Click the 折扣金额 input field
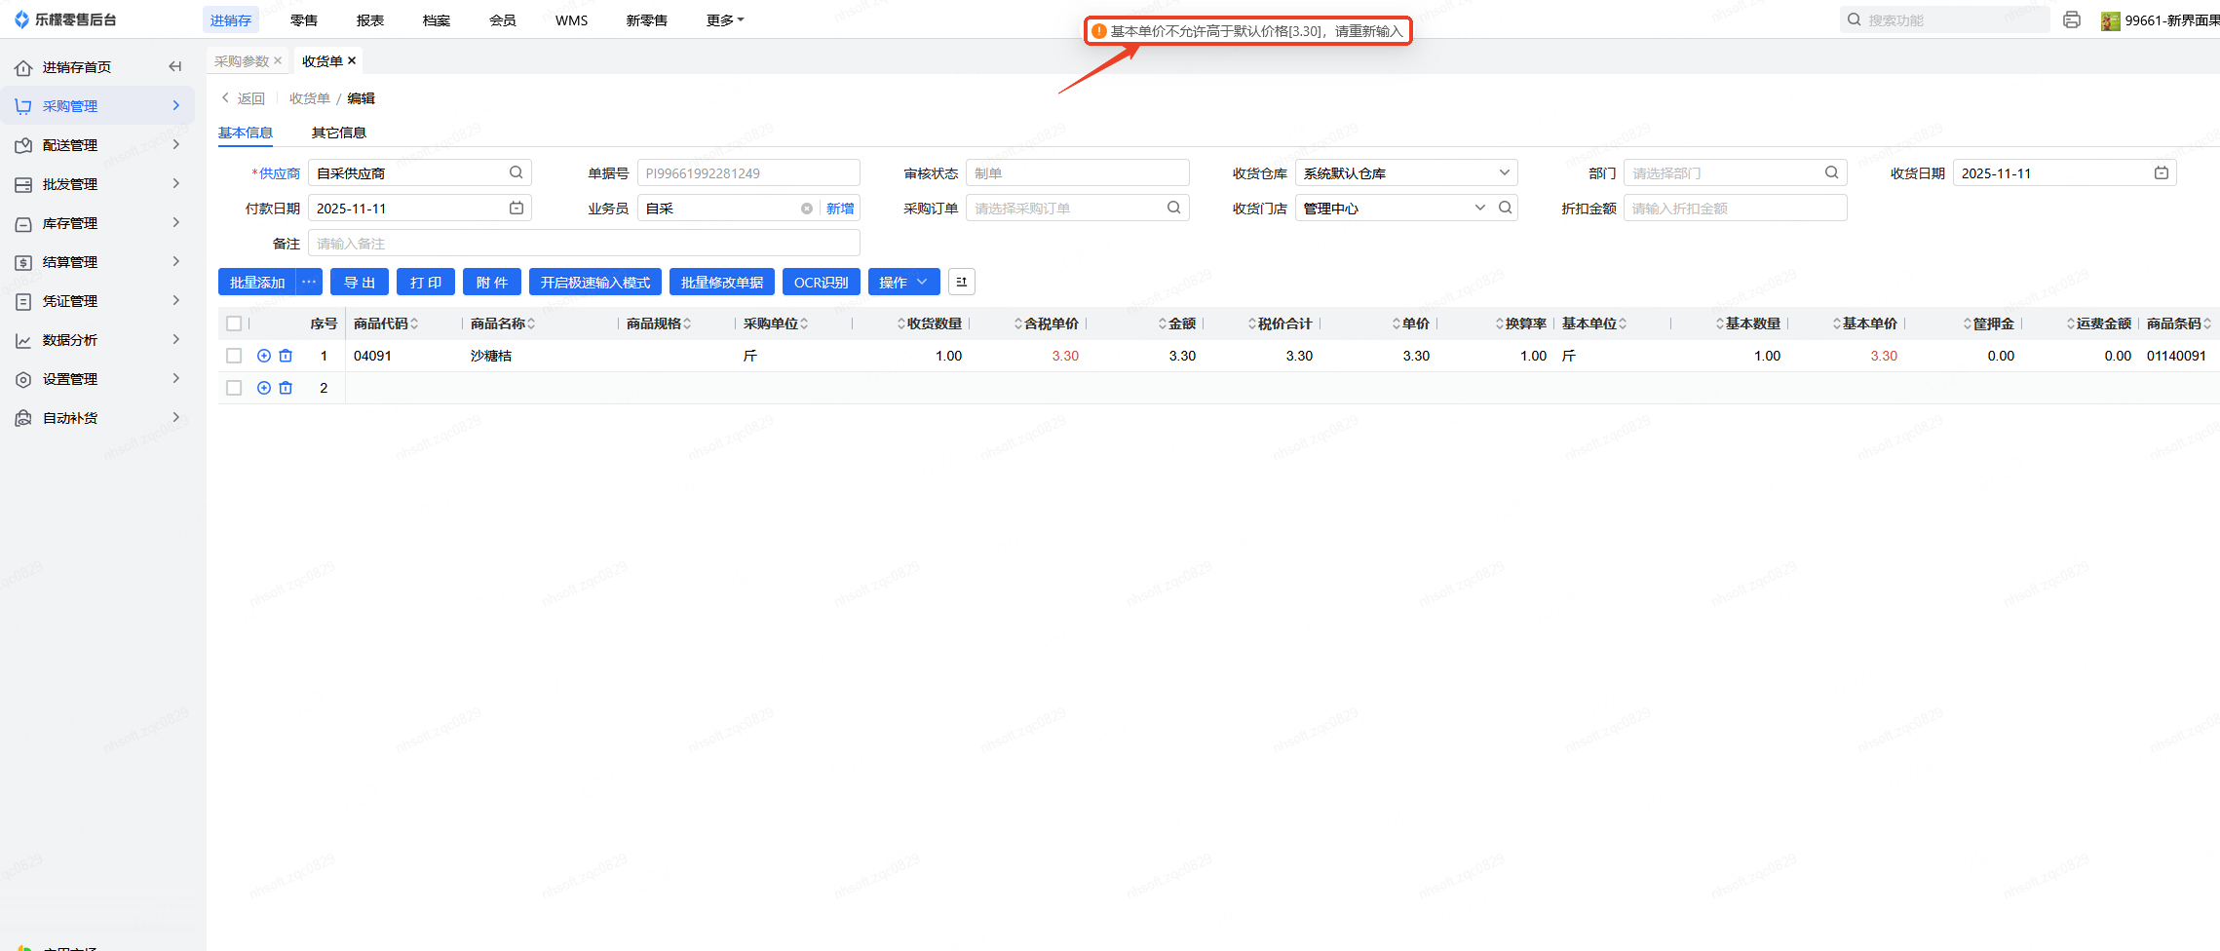The height and width of the screenshot is (951, 2220). tap(1735, 208)
